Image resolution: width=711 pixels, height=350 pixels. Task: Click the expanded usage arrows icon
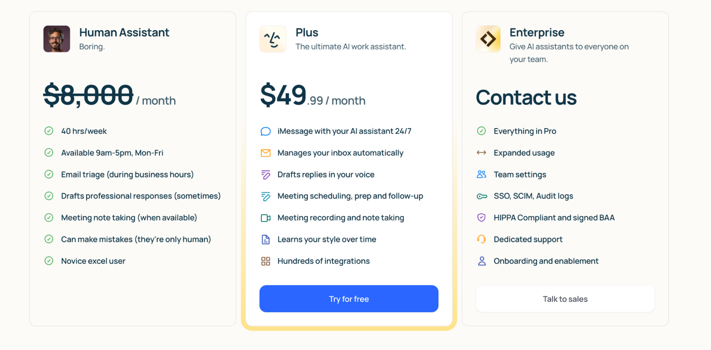(482, 153)
